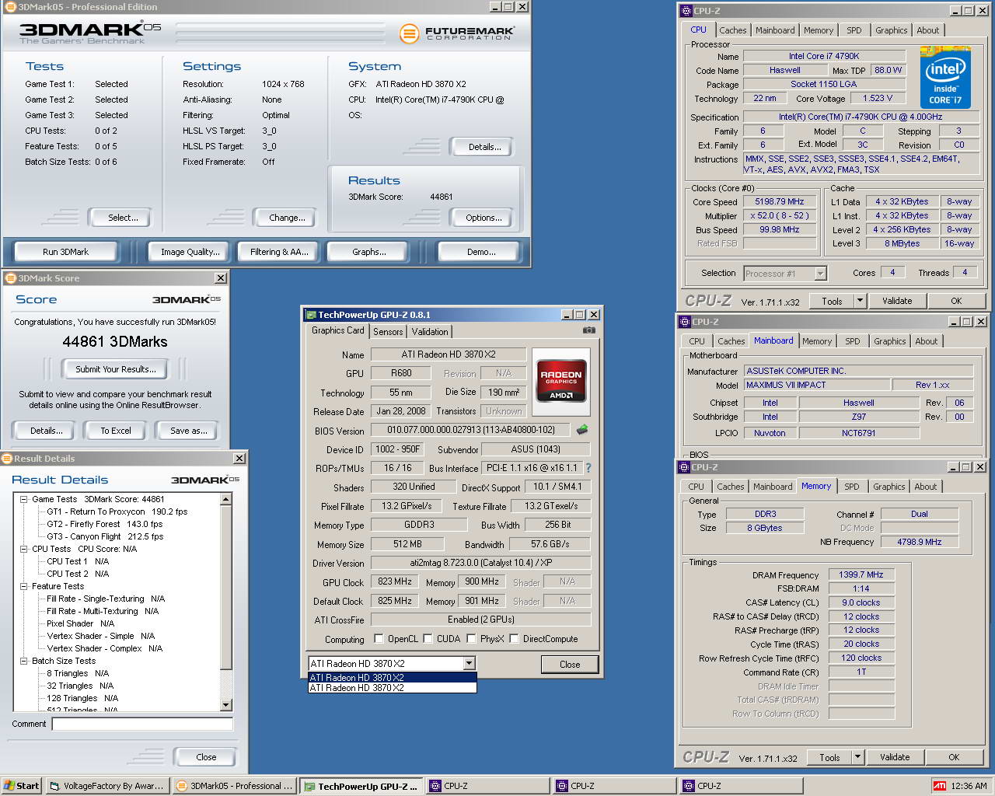Click Close button in GPU-Z
This screenshot has width=995, height=796.
point(570,665)
